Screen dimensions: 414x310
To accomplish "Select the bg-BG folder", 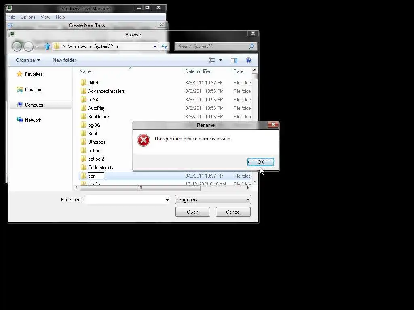I will 94,125.
